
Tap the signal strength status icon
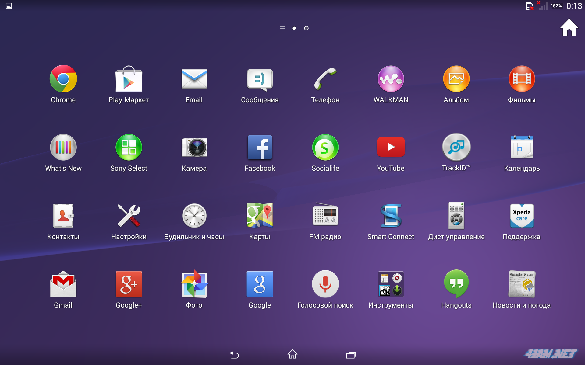[x=543, y=5]
